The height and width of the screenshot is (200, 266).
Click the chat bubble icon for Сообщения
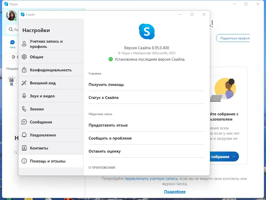tap(24, 122)
